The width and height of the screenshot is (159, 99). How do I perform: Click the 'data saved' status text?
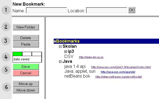click(21, 59)
